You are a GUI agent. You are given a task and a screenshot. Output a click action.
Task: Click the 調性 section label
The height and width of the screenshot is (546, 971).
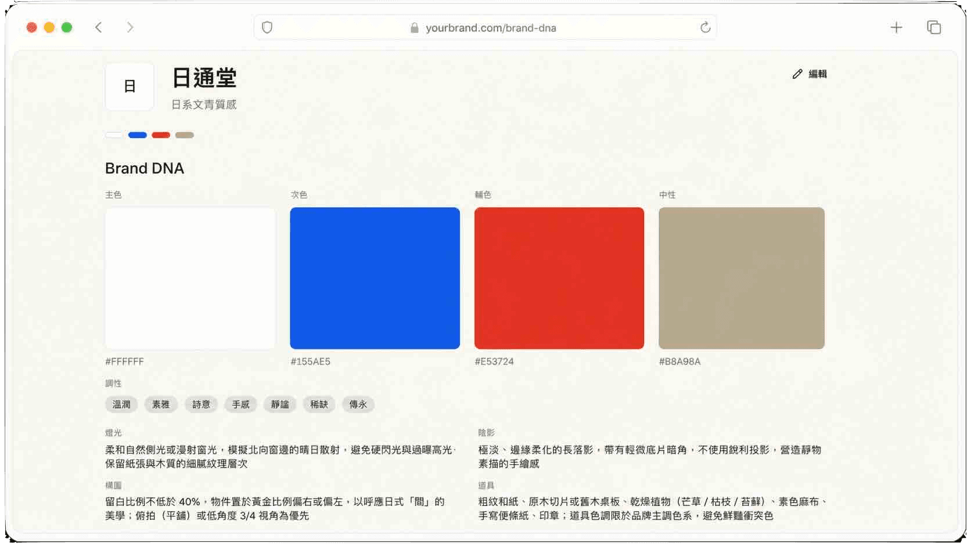click(x=113, y=384)
